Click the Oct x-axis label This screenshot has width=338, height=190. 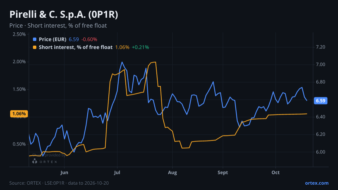[x=276, y=172]
